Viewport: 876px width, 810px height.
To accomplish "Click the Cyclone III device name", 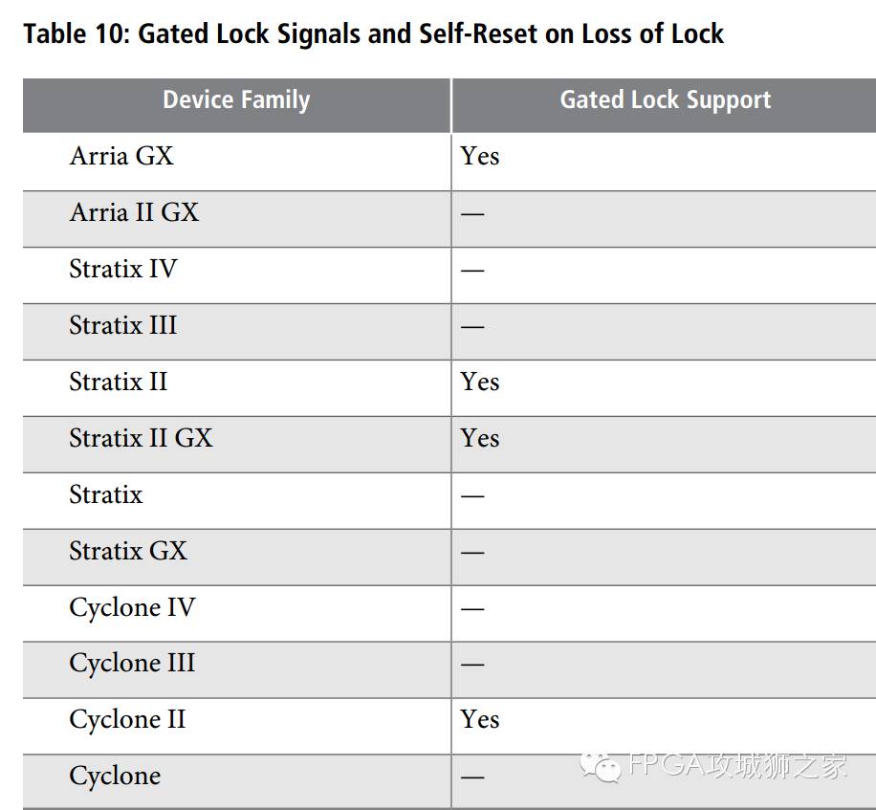I will click(132, 664).
